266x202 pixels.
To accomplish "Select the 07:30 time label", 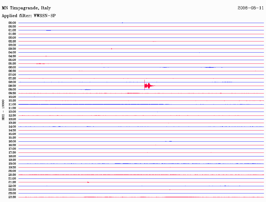I will [x=12, y=78].
